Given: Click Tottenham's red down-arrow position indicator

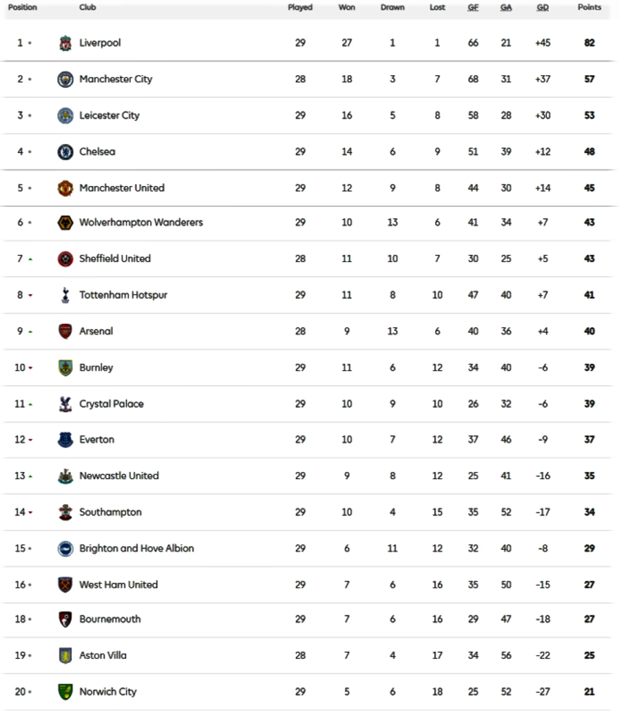Looking at the screenshot, I should [30, 296].
